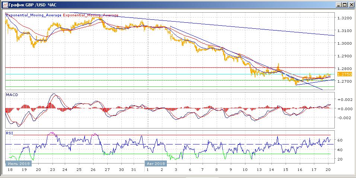Select the dark blue Exponential_Moving_Average label
Screen dimensions: 356x178
(34, 15)
